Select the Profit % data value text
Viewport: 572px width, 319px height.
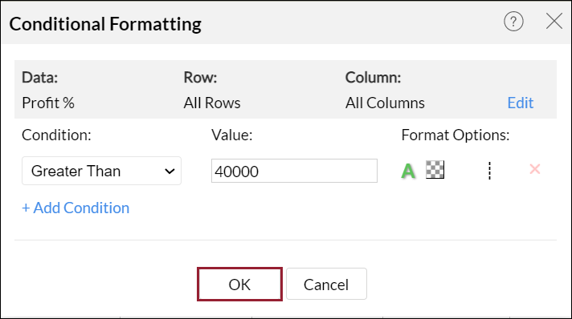pos(48,103)
